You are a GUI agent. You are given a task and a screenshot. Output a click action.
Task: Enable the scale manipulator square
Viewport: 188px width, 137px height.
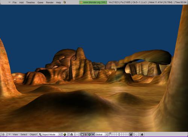coord(93,134)
